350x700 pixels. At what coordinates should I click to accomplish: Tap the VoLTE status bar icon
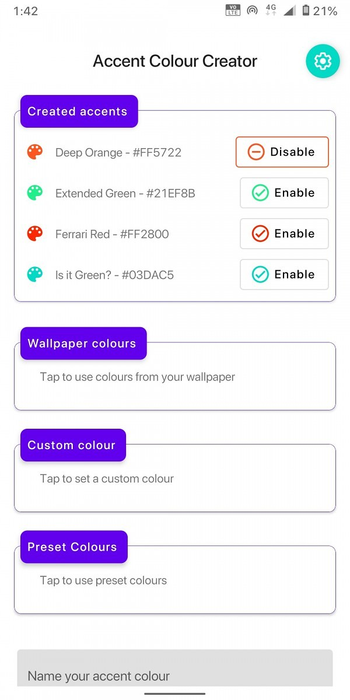[x=233, y=10]
